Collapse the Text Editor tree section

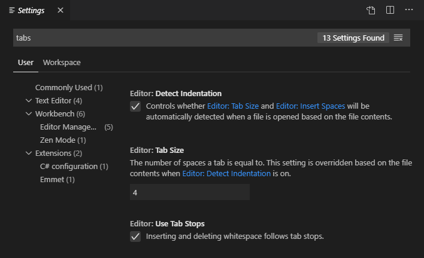click(29, 101)
